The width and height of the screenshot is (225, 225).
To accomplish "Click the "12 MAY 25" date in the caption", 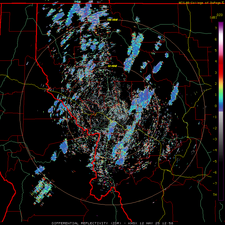I will [x=150, y=223].
